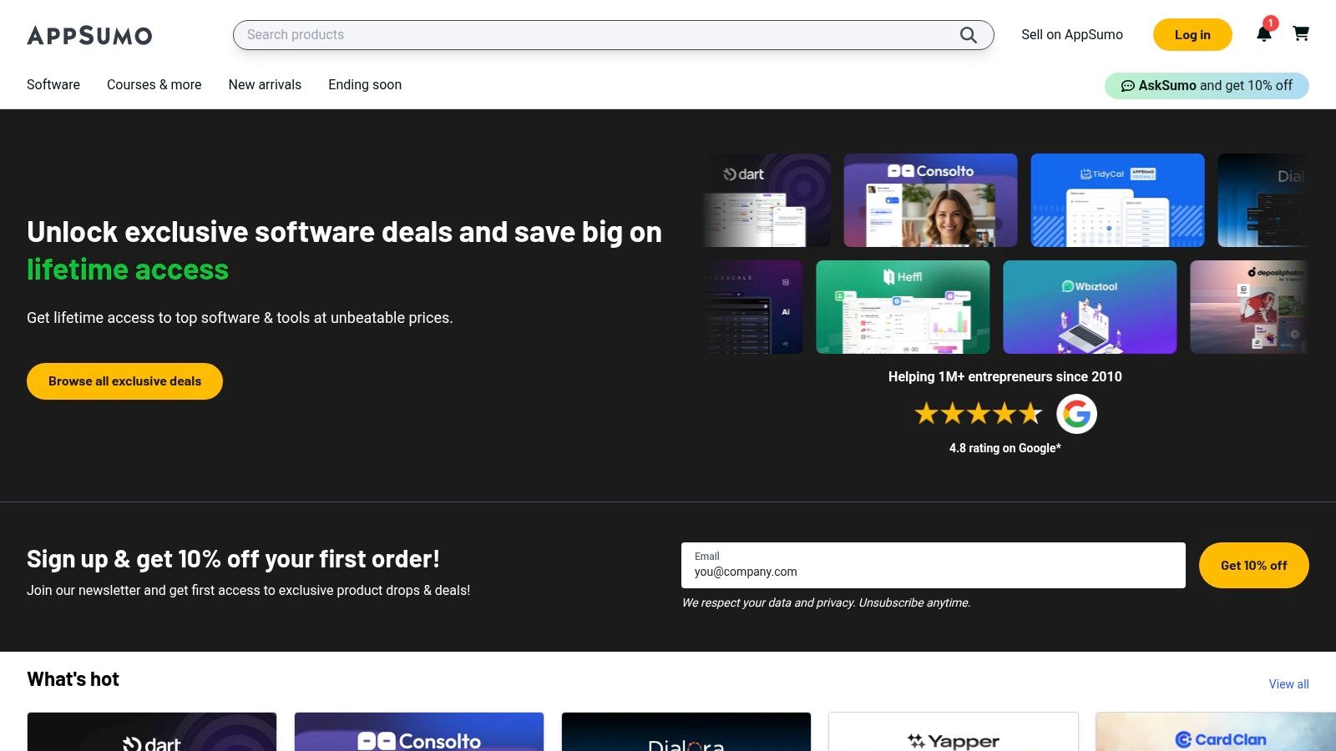Click the search magnifier icon

pos(968,35)
